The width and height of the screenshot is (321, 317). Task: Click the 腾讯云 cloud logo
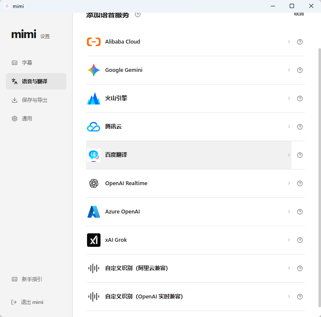(94, 127)
